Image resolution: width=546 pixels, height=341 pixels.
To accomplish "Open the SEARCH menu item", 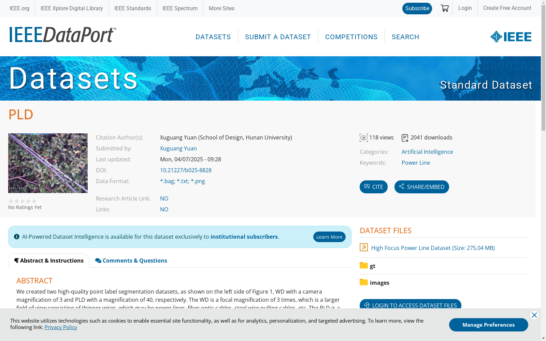I will (x=405, y=37).
